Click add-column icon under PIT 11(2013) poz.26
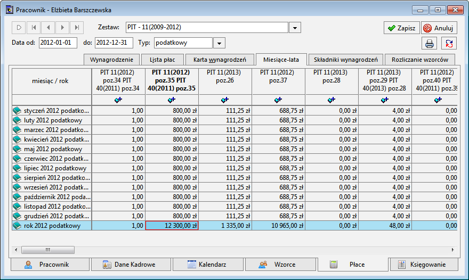The width and height of the screenshot is (469, 280). coord(225,100)
